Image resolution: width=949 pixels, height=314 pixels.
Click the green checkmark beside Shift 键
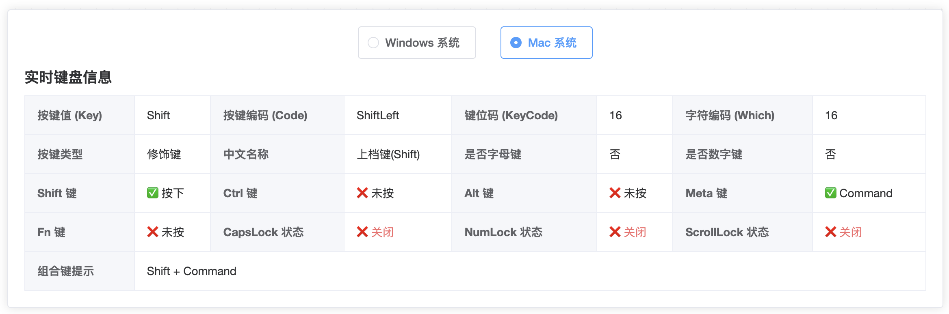153,193
